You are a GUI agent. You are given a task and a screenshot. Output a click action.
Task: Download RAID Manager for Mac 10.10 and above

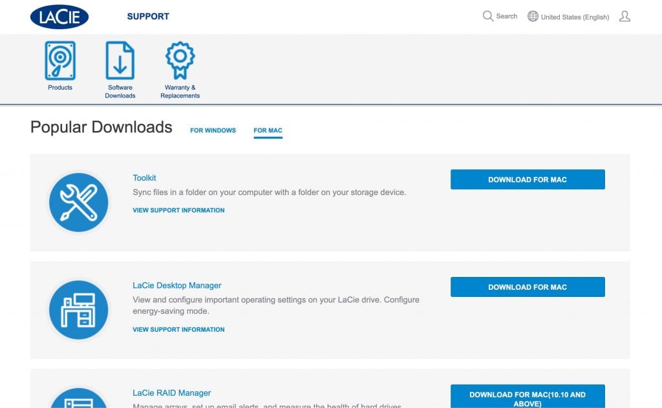click(528, 396)
